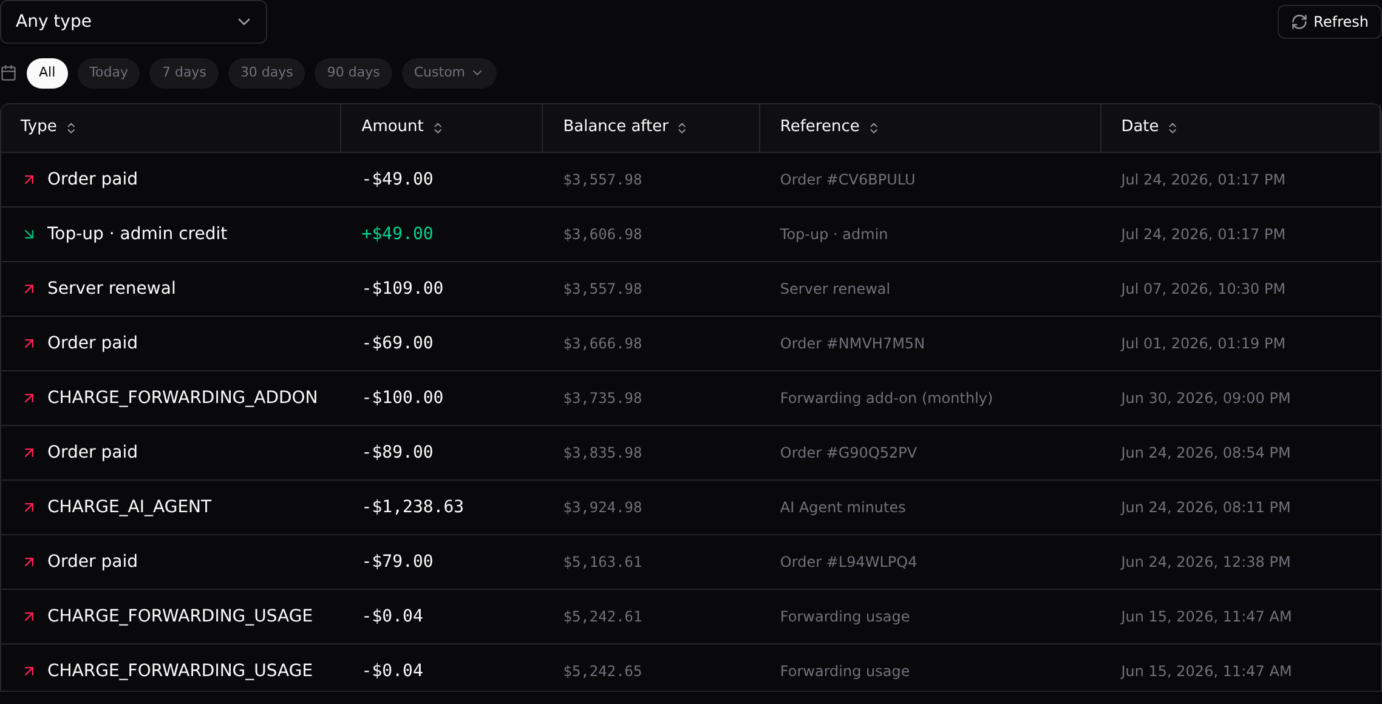The height and width of the screenshot is (704, 1382).
Task: Click reference Order #CV6BPULU
Action: click(x=847, y=180)
